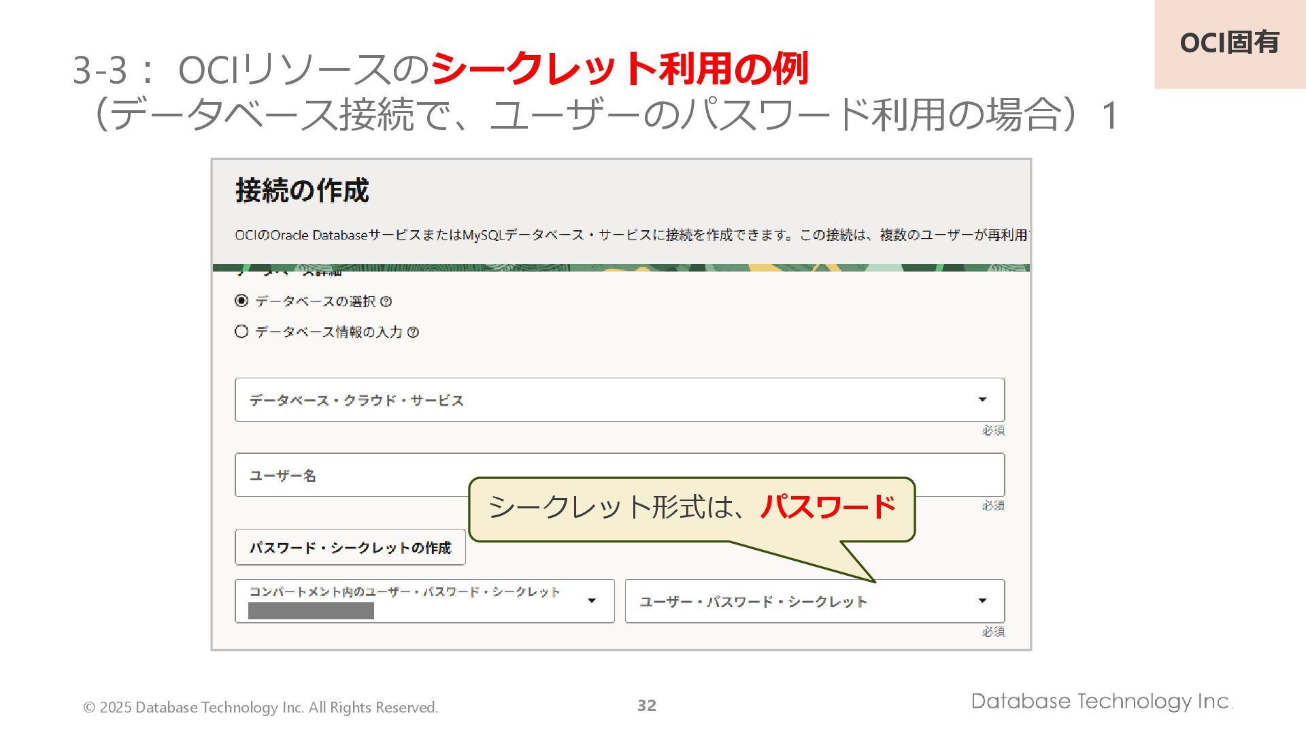The width and height of the screenshot is (1306, 735).
Task: Click arrow of データベース・クラウド・サービス combo box
Action: coord(982,399)
